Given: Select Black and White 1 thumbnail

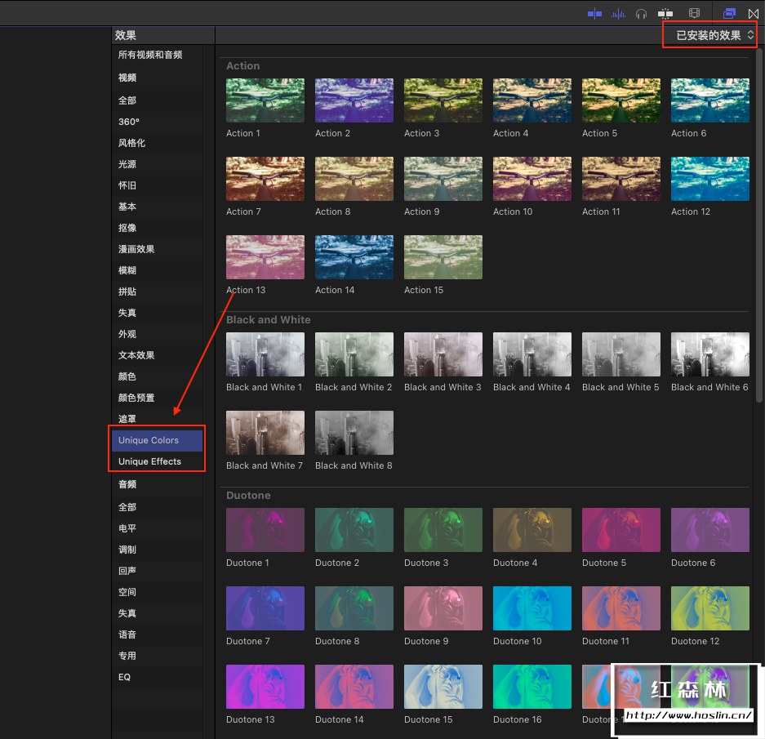Looking at the screenshot, I should tap(265, 354).
